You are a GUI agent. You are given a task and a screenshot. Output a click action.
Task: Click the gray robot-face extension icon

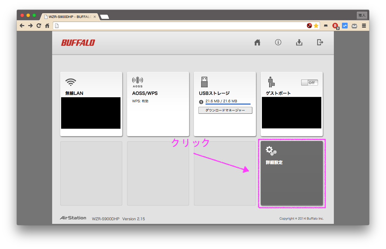[355, 26]
